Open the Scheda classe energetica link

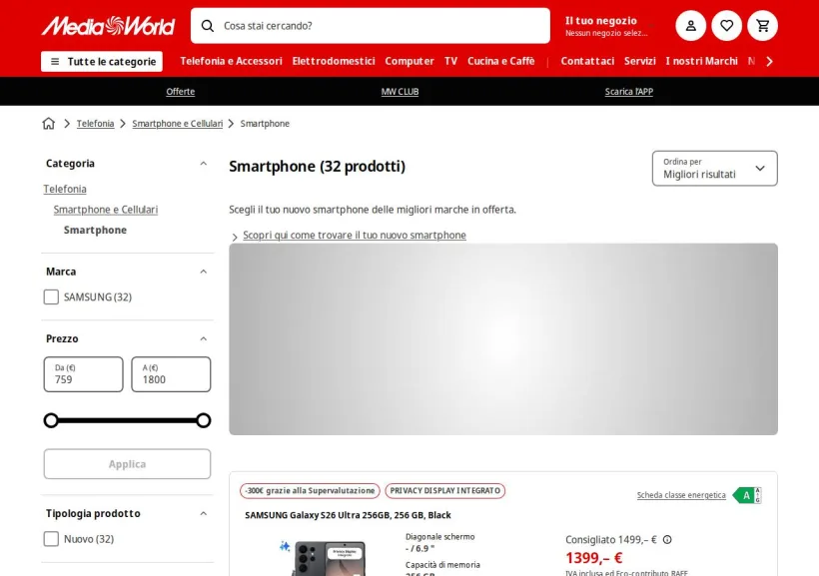pyautogui.click(x=681, y=495)
